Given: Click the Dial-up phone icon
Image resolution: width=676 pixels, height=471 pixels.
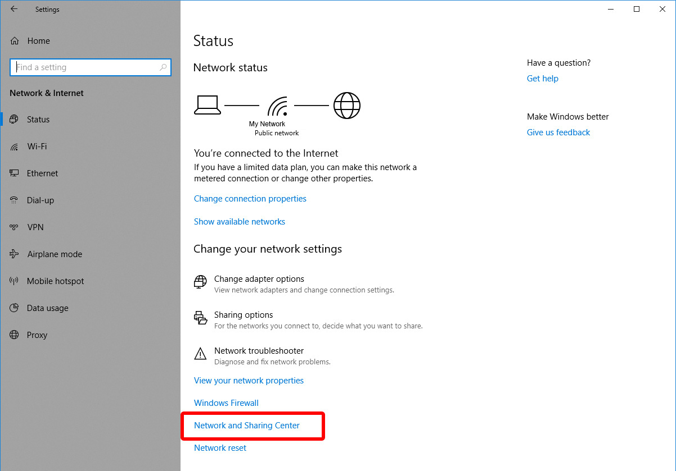Looking at the screenshot, I should (15, 200).
